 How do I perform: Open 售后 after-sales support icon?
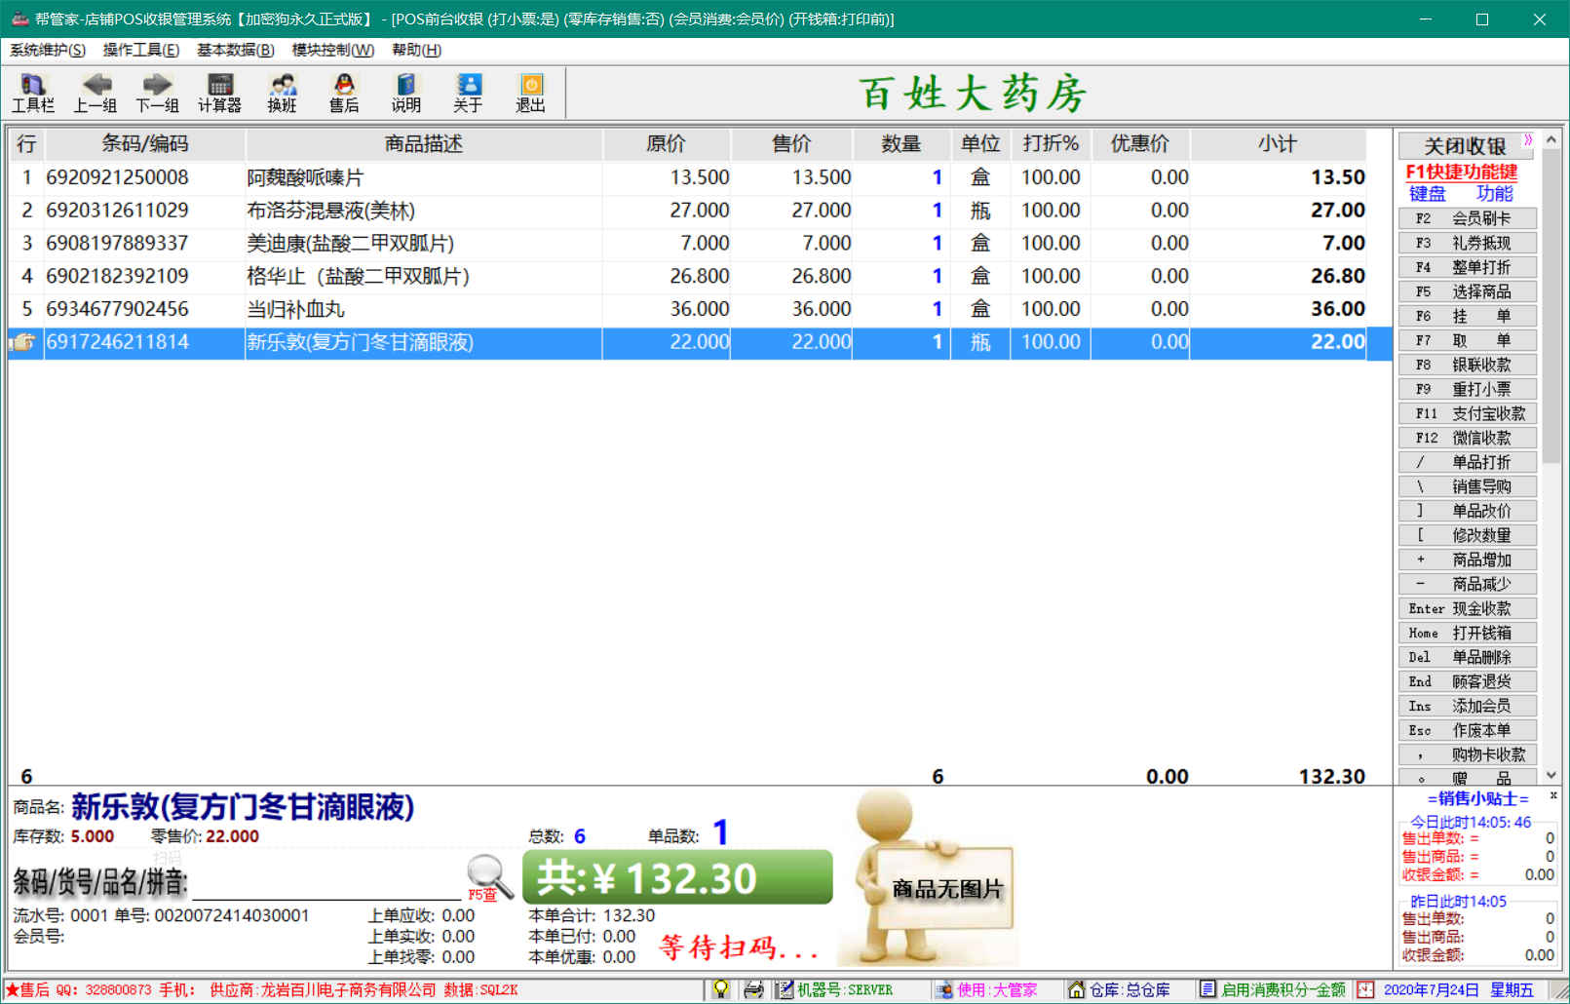(x=344, y=94)
